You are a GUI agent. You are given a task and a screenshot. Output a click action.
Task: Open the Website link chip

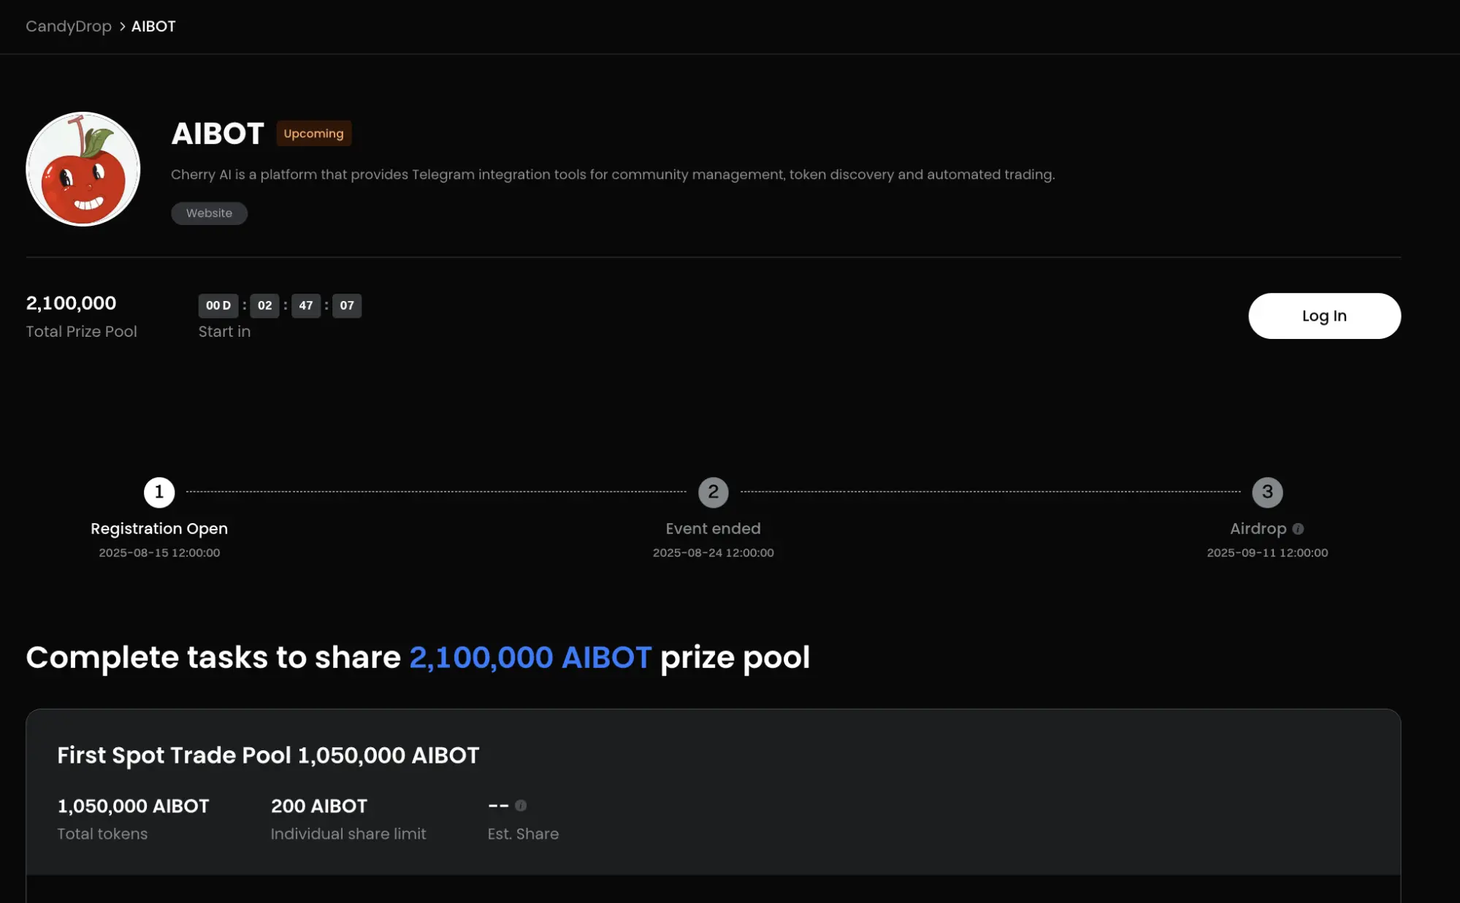coord(209,213)
